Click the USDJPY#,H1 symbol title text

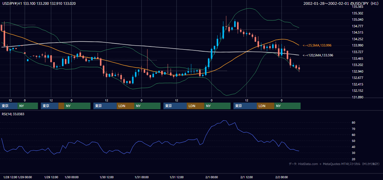(38, 4)
